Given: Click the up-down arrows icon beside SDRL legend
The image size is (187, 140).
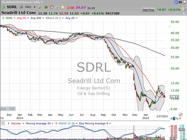Looking at the screenshot, I should (3, 18).
